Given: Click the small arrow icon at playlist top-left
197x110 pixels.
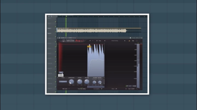Looking at the screenshot, I should (49, 17).
